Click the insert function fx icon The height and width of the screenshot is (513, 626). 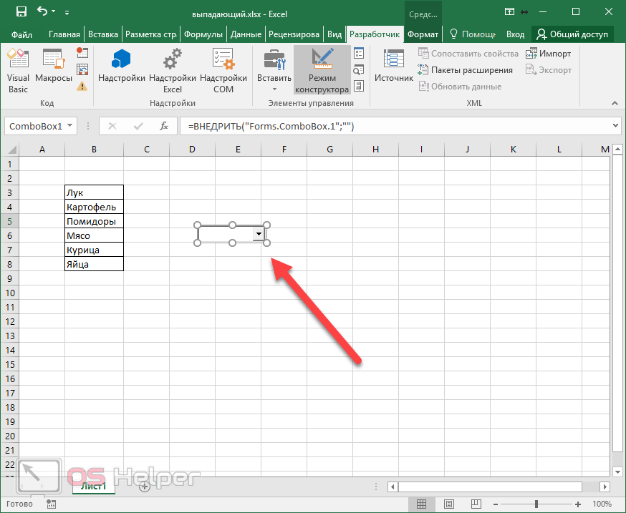tap(163, 126)
